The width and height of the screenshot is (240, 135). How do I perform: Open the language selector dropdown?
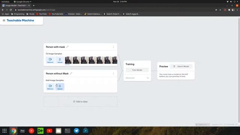click(x=202, y=124)
